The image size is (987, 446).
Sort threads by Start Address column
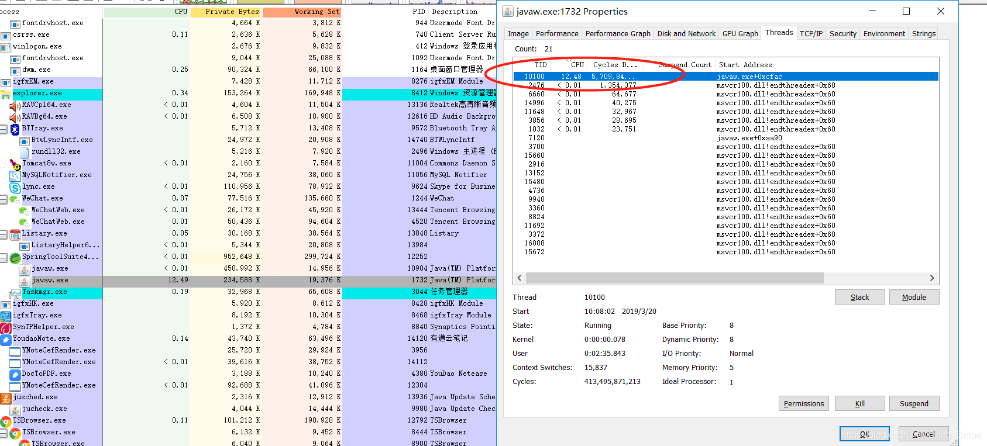[x=827, y=65]
